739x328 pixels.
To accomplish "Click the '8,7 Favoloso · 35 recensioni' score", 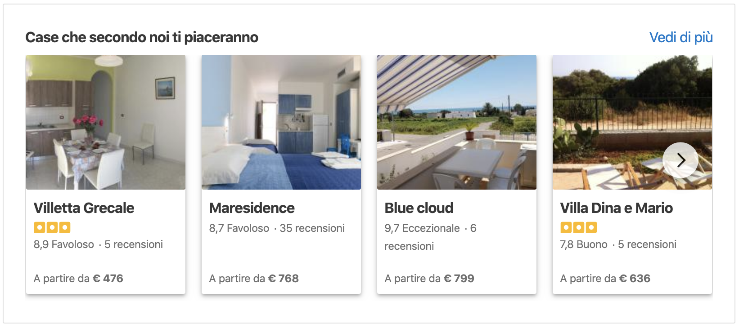I will tap(277, 228).
